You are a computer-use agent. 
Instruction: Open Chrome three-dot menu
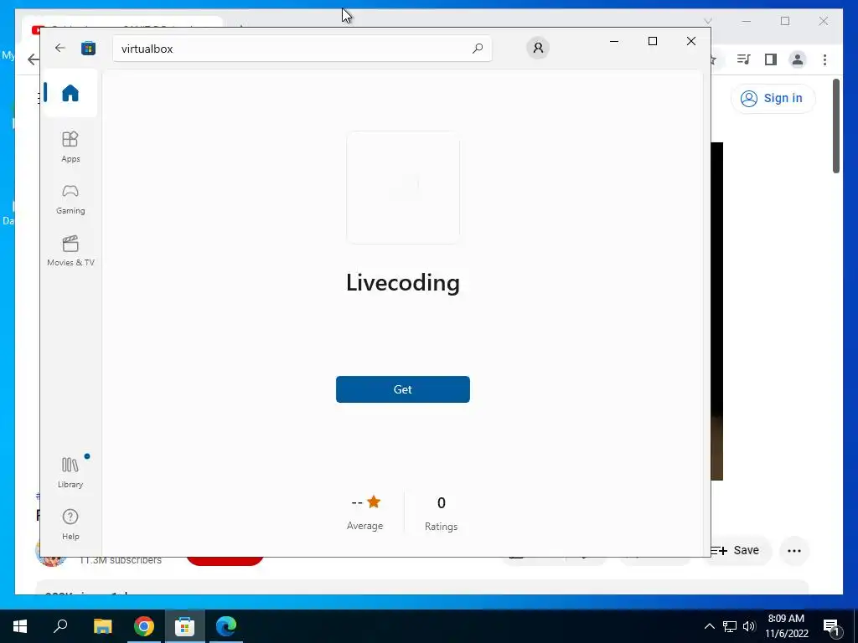pos(824,59)
